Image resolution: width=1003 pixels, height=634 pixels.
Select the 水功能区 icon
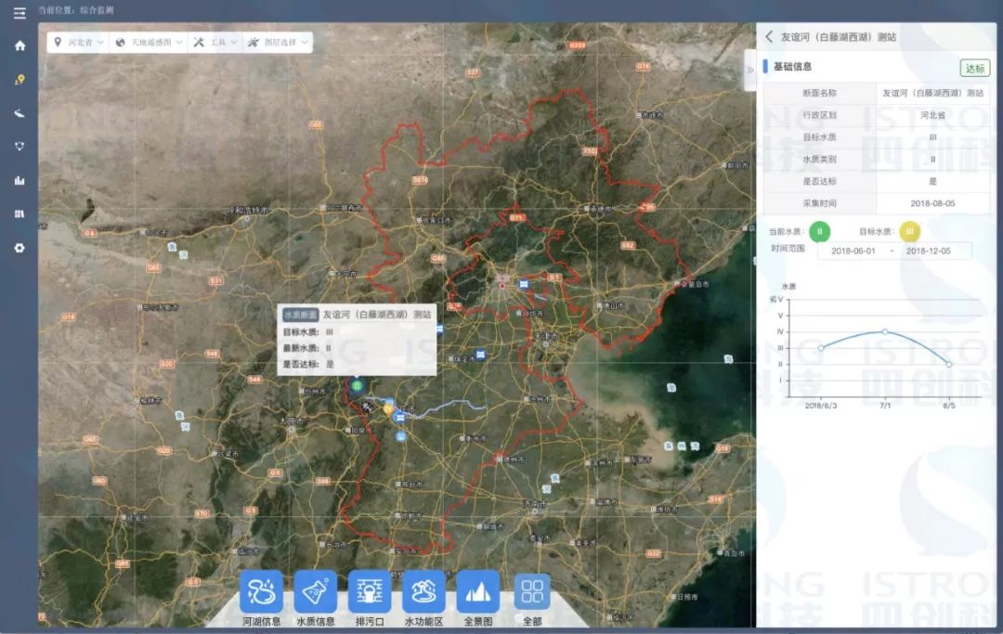click(423, 591)
